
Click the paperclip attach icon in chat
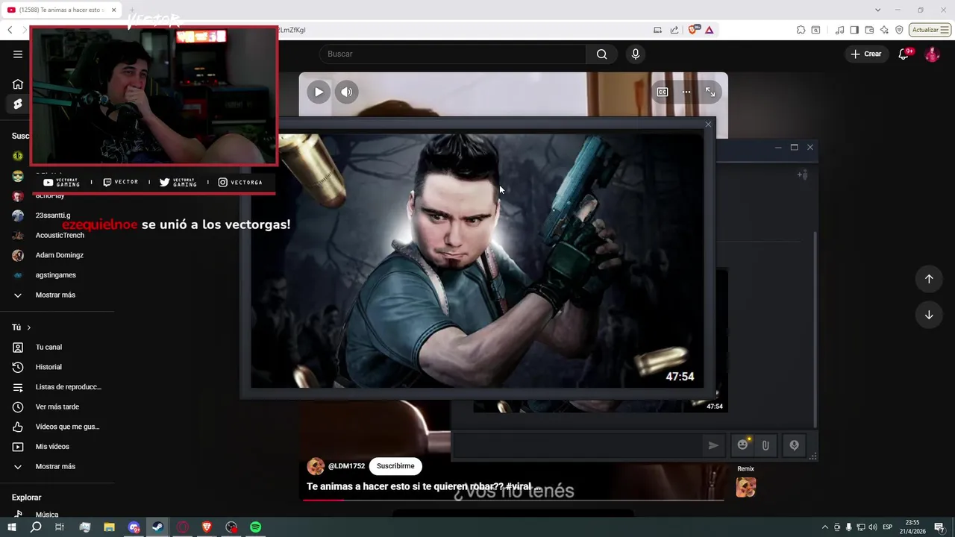(x=765, y=445)
